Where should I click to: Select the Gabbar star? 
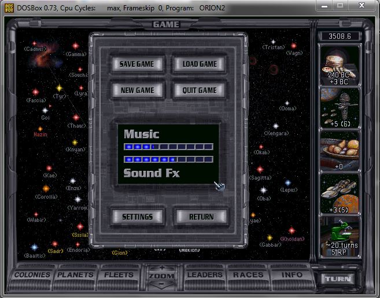pos(270,237)
